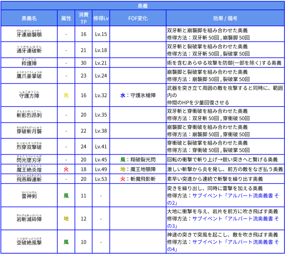Select the FOF変化 column header
This screenshot has height=254, width=285.
click(x=138, y=18)
